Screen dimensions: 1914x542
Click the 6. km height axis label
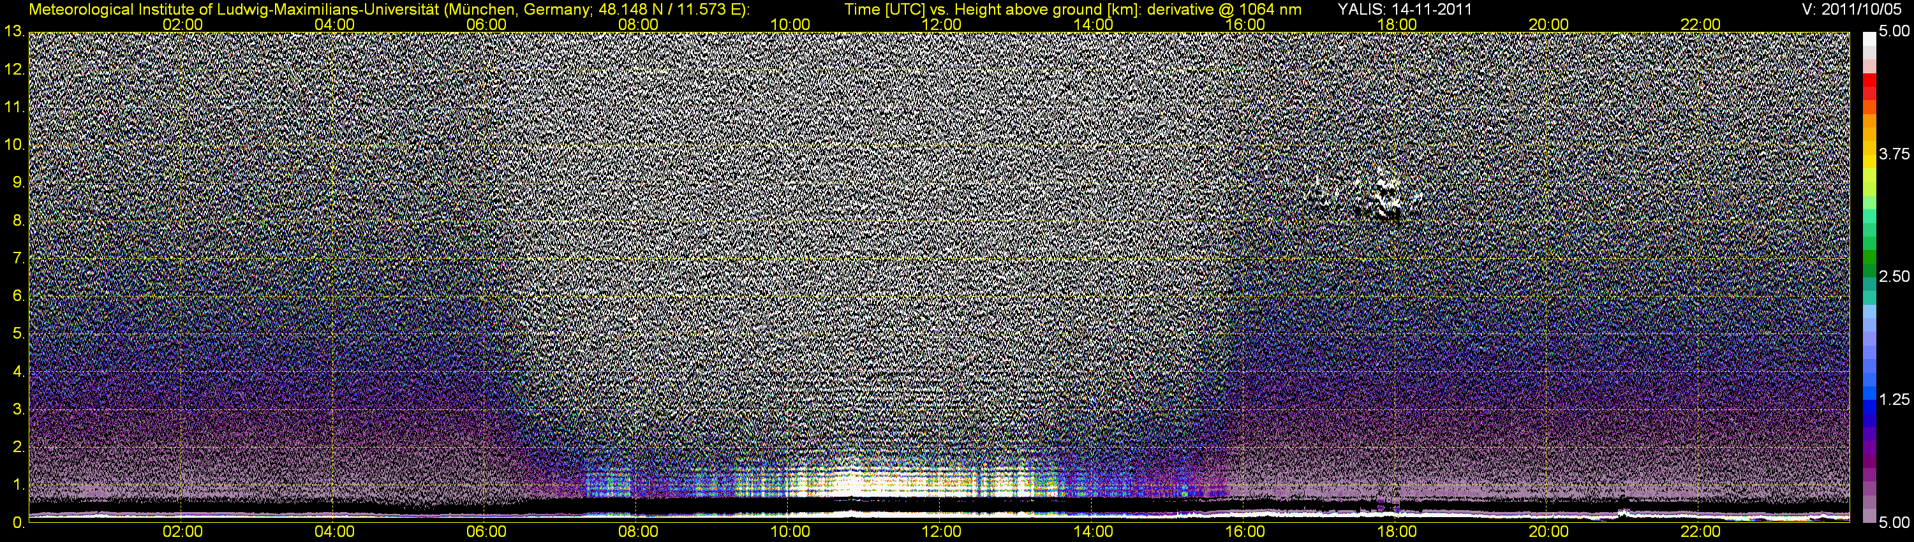coord(18,297)
